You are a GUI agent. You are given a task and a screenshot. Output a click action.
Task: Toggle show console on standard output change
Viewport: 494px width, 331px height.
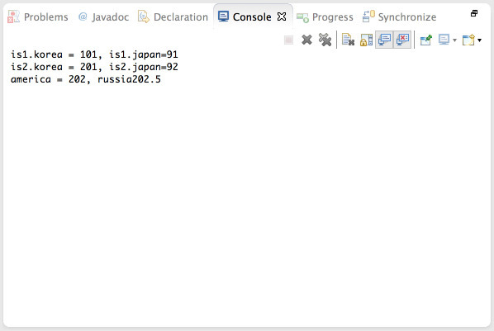click(384, 40)
